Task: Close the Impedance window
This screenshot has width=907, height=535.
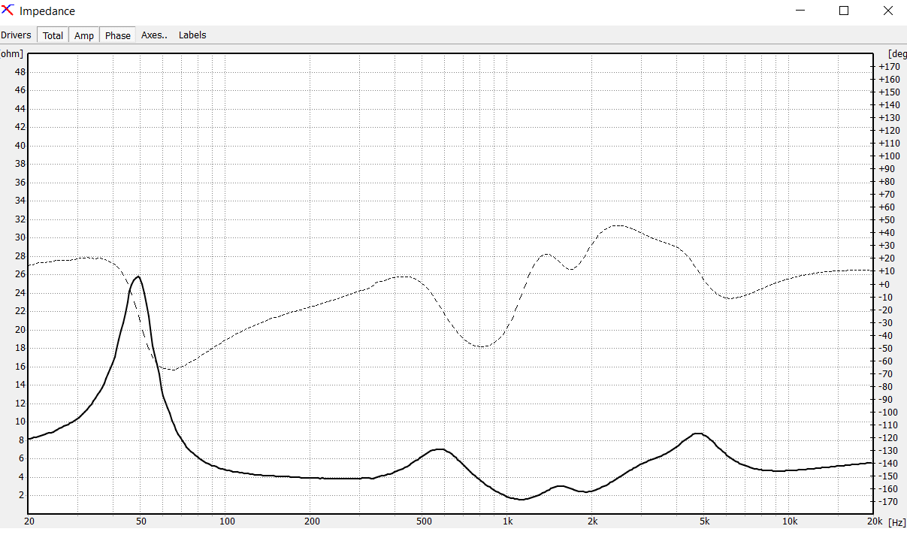Action: (887, 11)
